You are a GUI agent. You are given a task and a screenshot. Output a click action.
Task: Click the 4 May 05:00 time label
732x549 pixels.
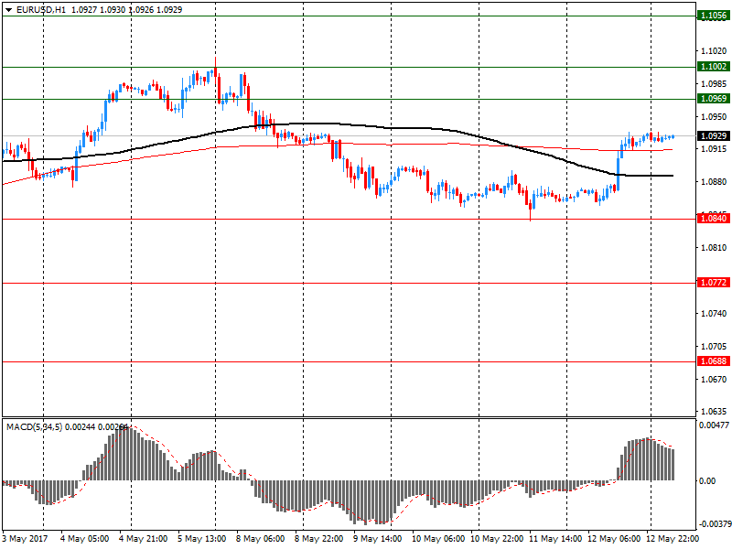point(84,539)
